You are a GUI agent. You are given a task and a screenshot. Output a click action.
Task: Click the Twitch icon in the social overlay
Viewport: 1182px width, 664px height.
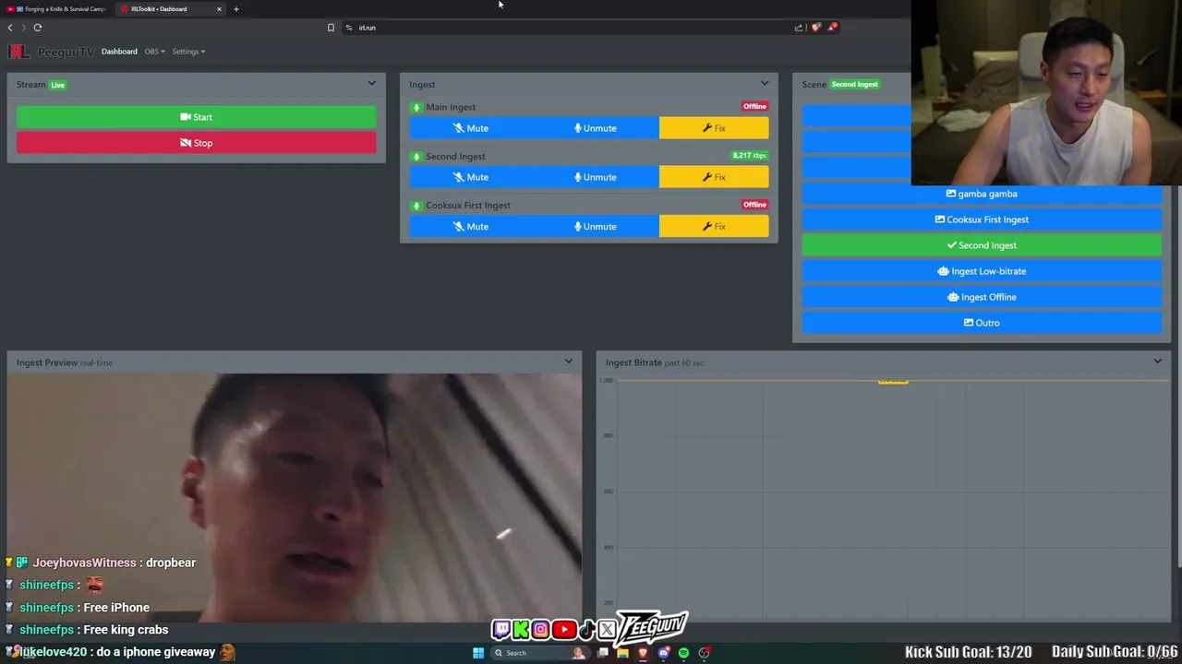[501, 630]
